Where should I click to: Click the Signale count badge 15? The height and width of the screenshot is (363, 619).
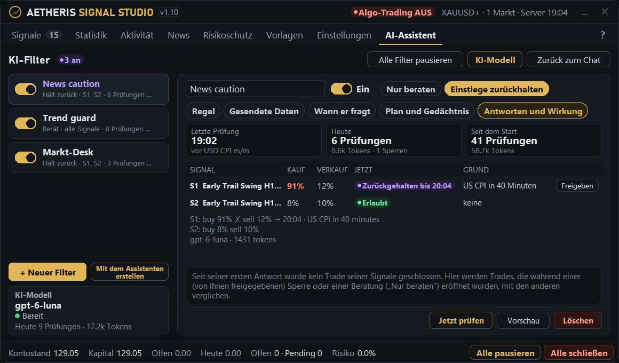[54, 35]
